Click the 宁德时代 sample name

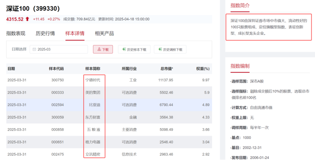click(93, 80)
